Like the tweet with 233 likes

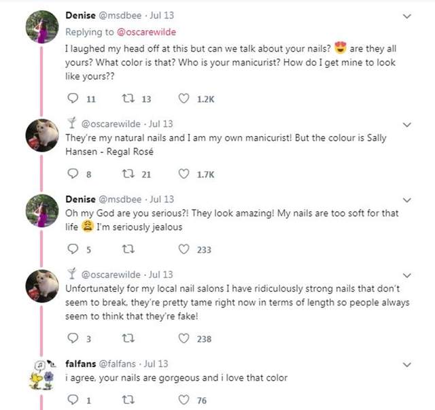(184, 250)
